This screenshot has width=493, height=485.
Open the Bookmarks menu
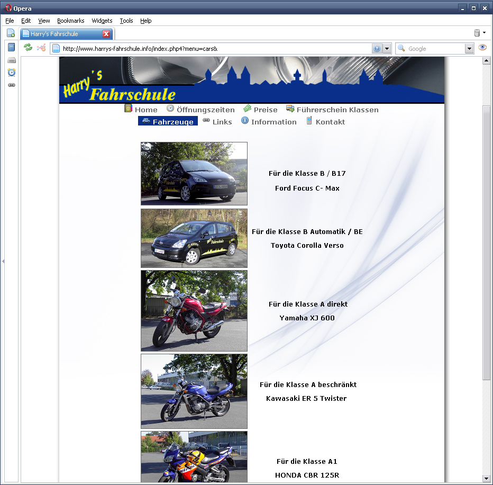71,21
